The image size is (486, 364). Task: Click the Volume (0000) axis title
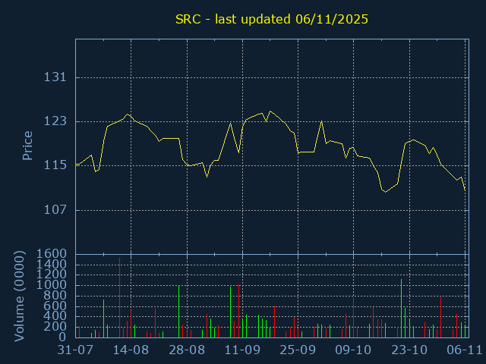[x=19, y=297]
